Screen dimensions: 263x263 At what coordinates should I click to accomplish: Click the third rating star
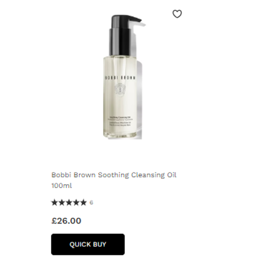click(x=69, y=203)
